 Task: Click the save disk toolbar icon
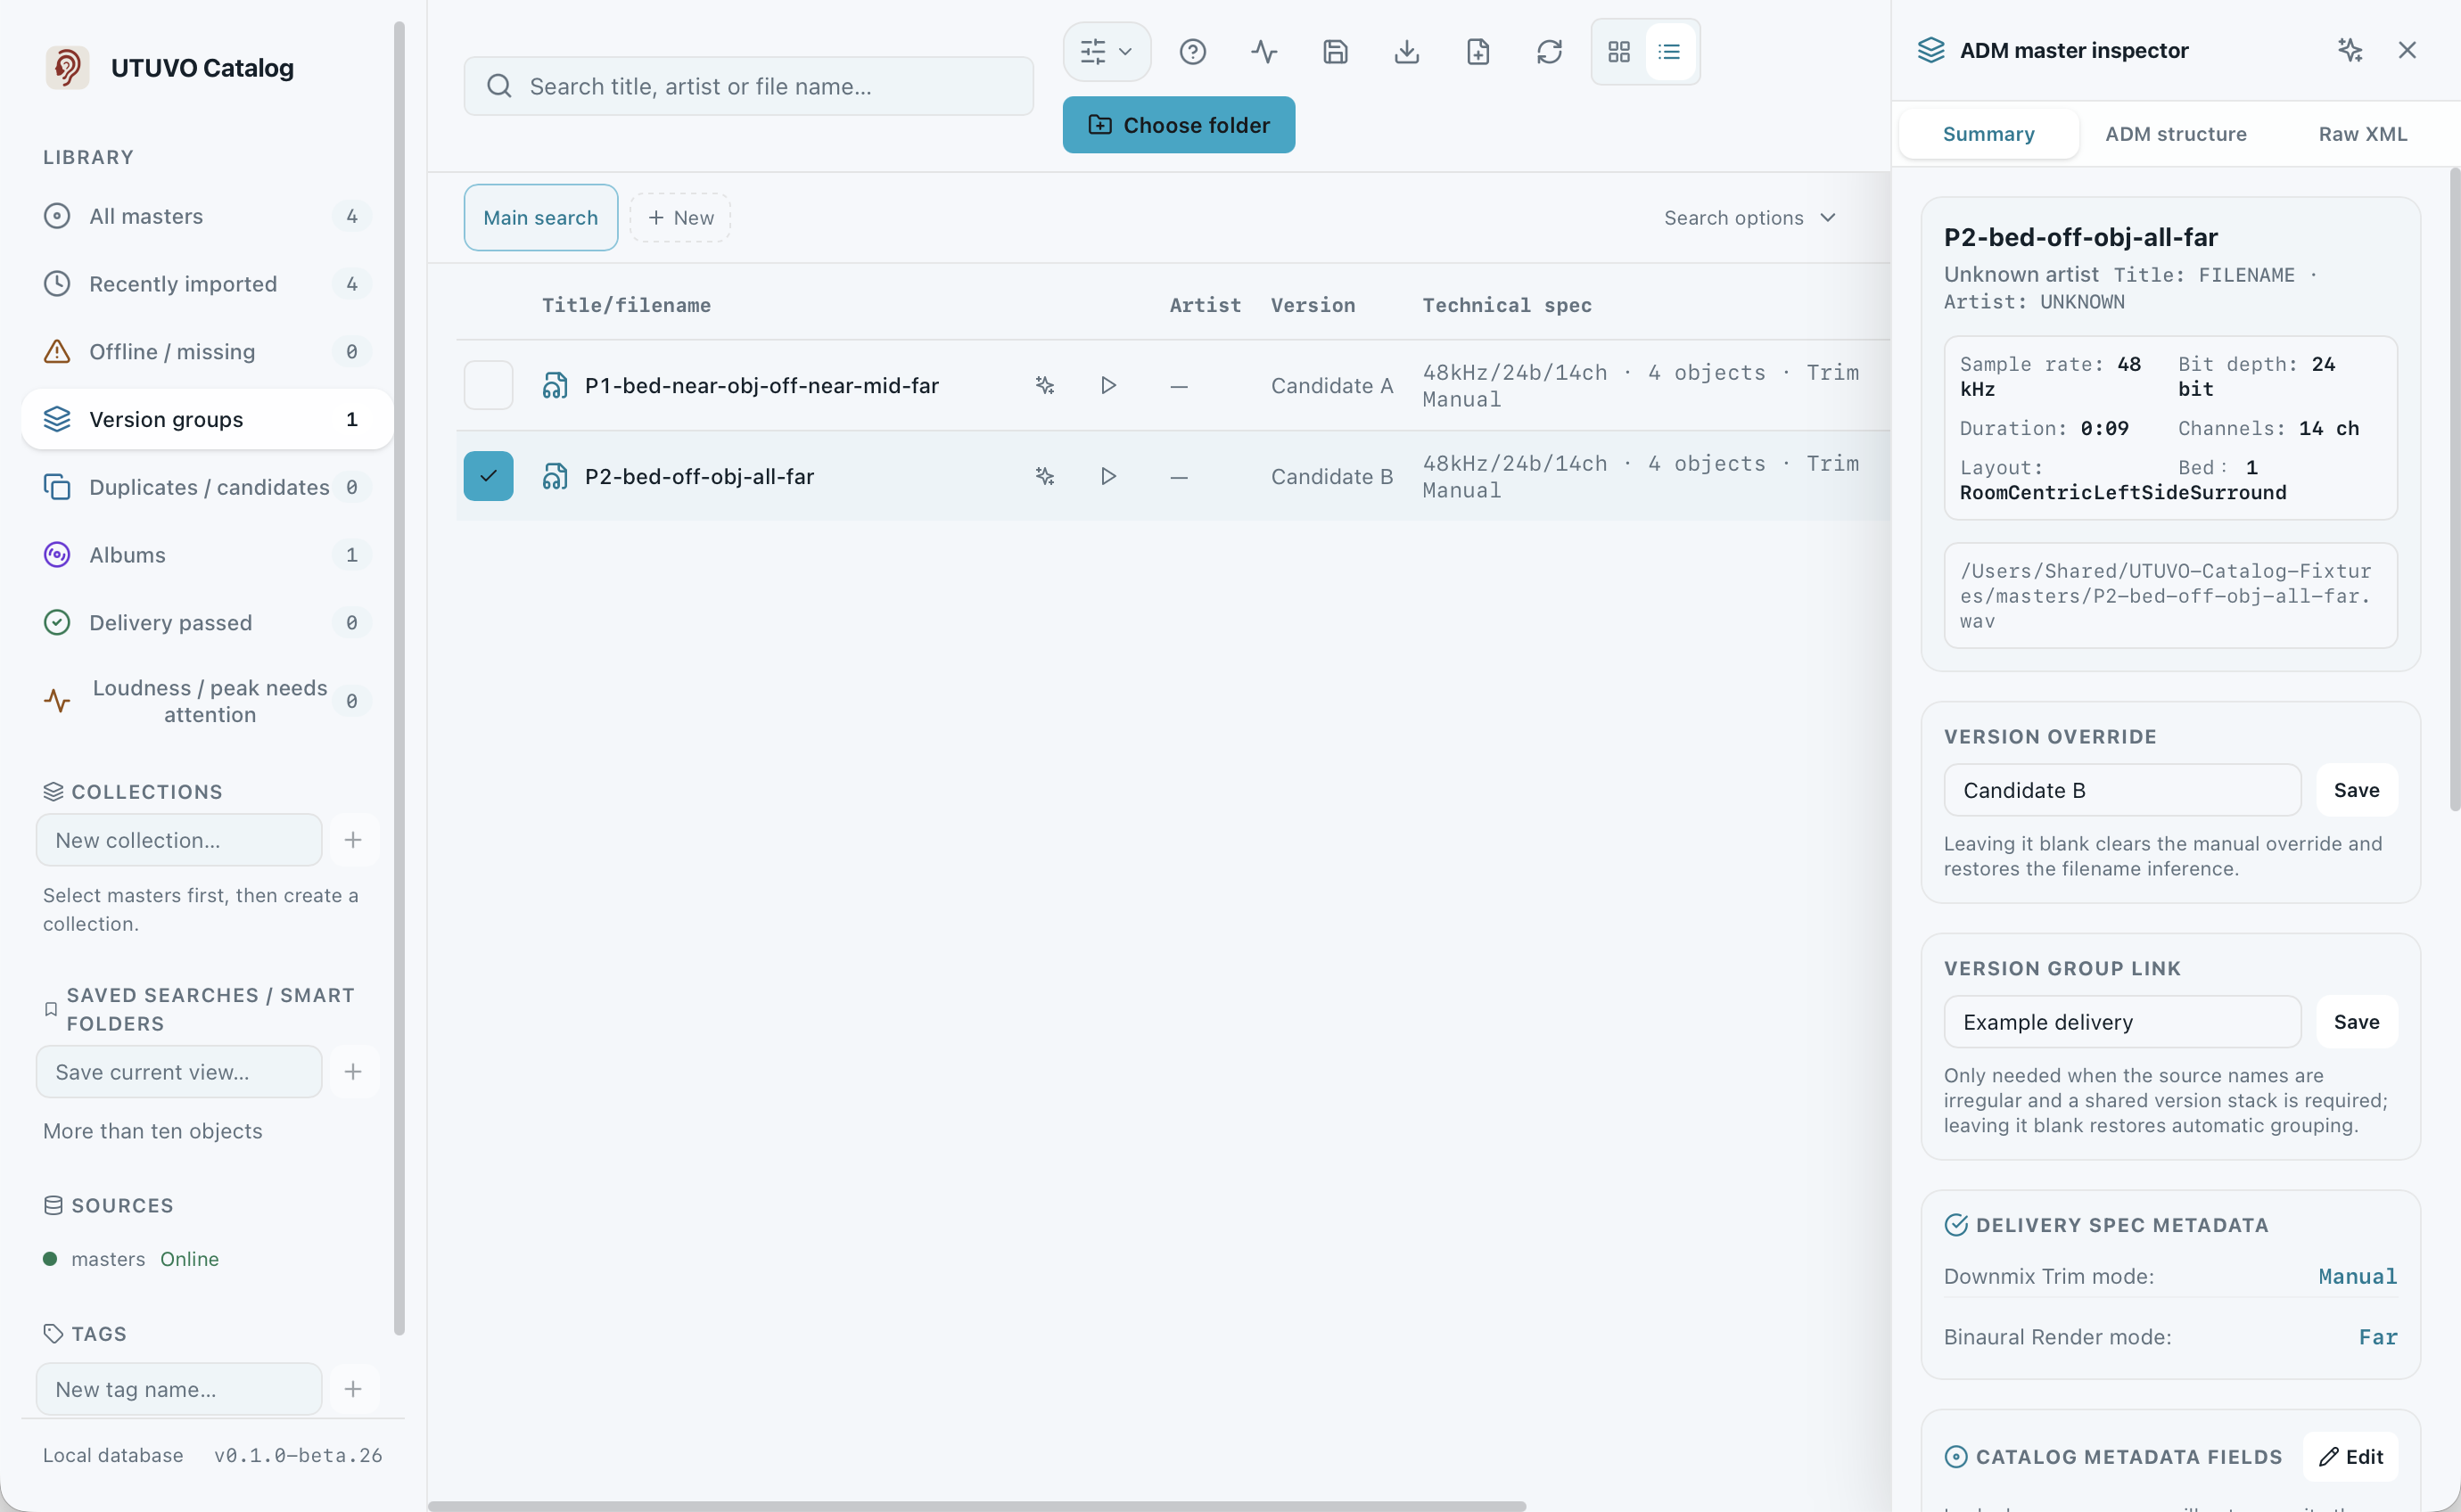(1335, 52)
